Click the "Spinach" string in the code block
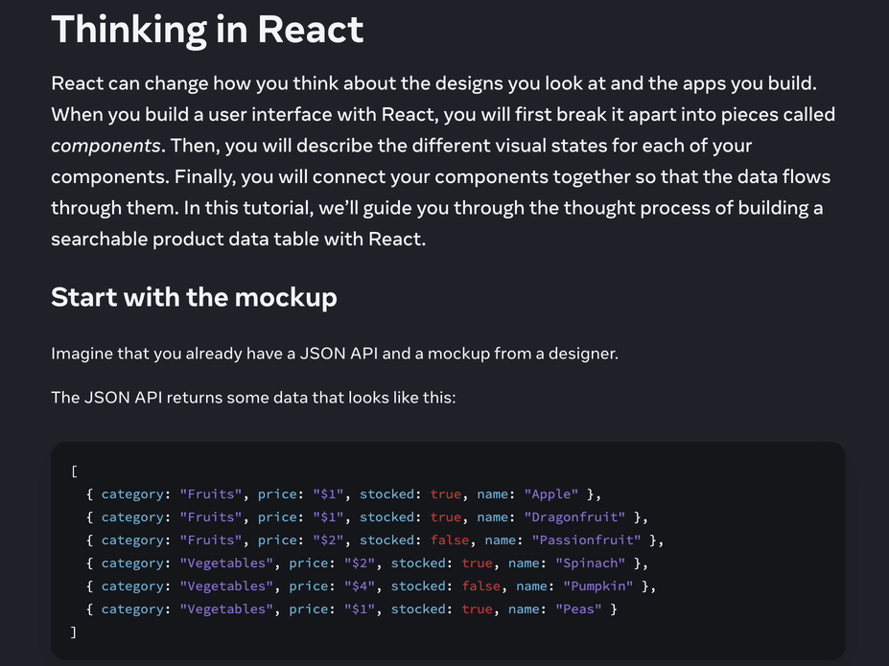Image resolution: width=889 pixels, height=666 pixels. coord(590,563)
